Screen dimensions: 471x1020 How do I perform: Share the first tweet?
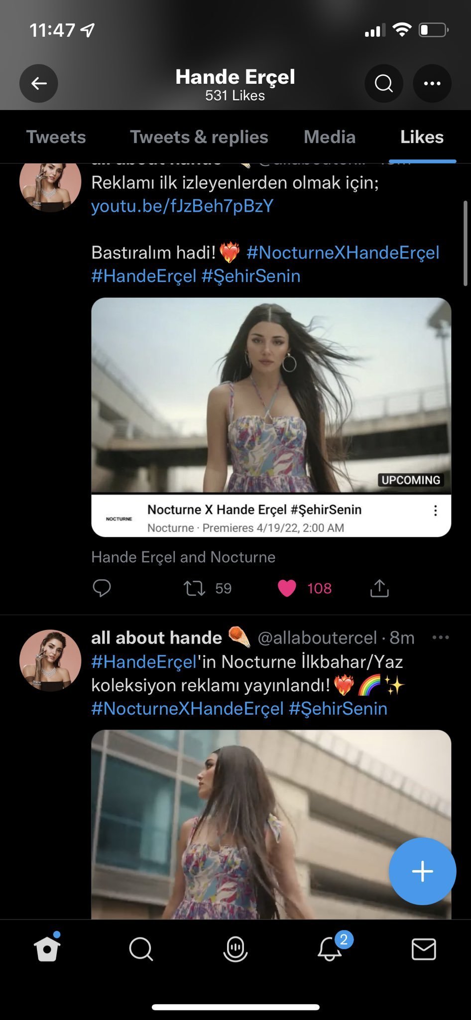tap(379, 588)
